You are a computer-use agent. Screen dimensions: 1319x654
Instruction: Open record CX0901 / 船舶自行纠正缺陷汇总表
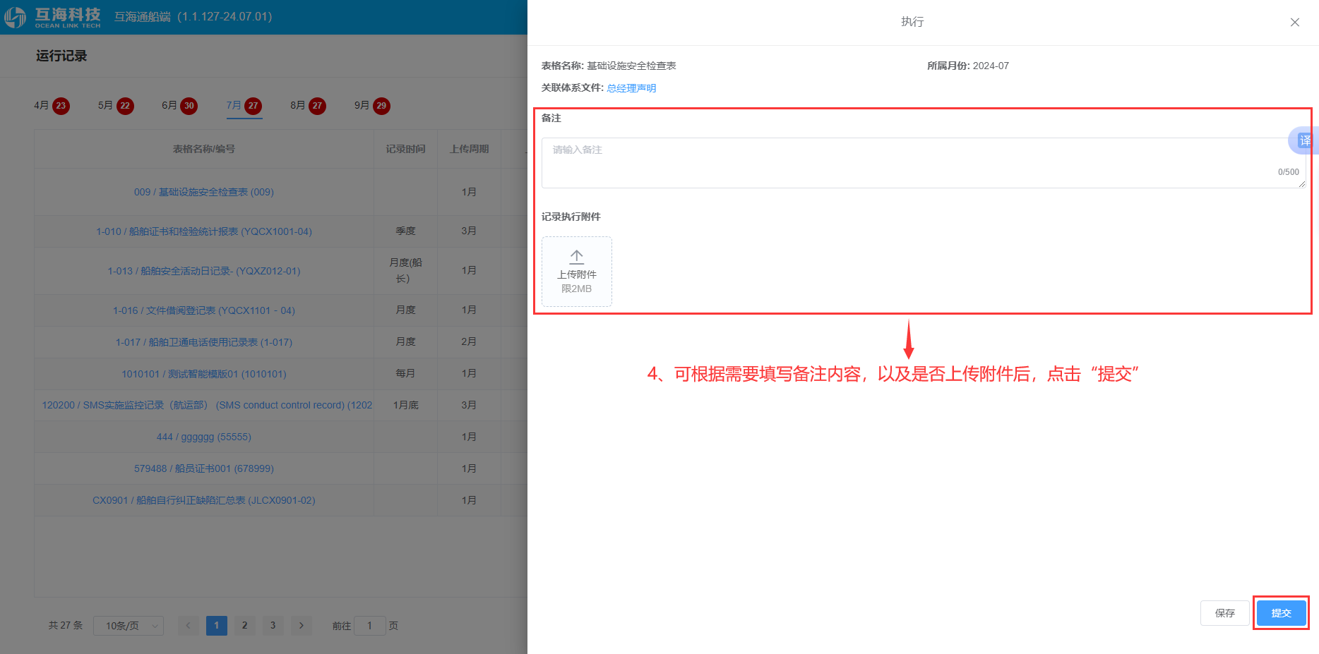pos(204,500)
